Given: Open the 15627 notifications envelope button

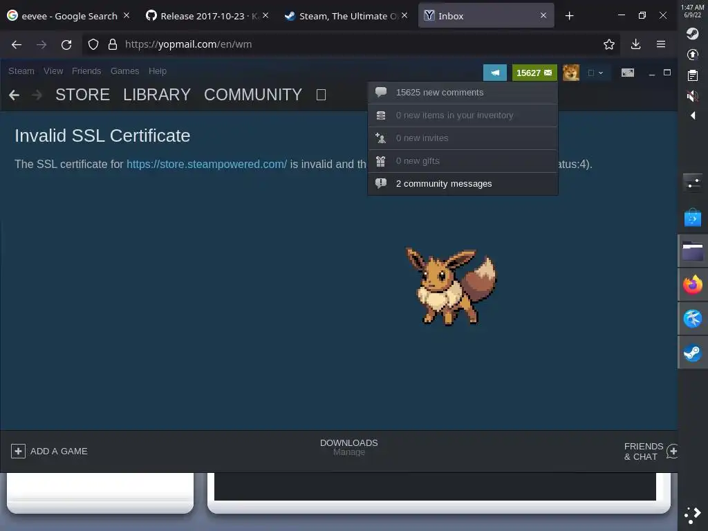Looking at the screenshot, I should click(534, 73).
